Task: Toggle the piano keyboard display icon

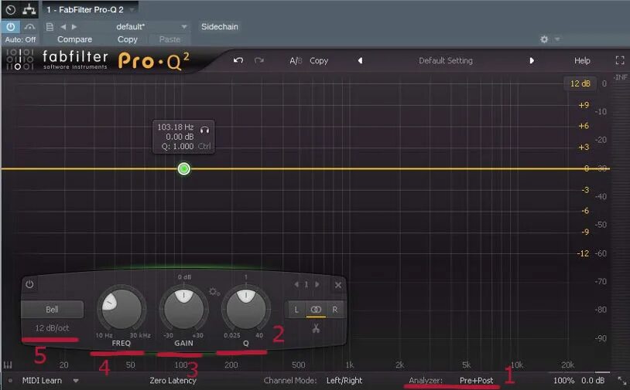Action: [8, 365]
